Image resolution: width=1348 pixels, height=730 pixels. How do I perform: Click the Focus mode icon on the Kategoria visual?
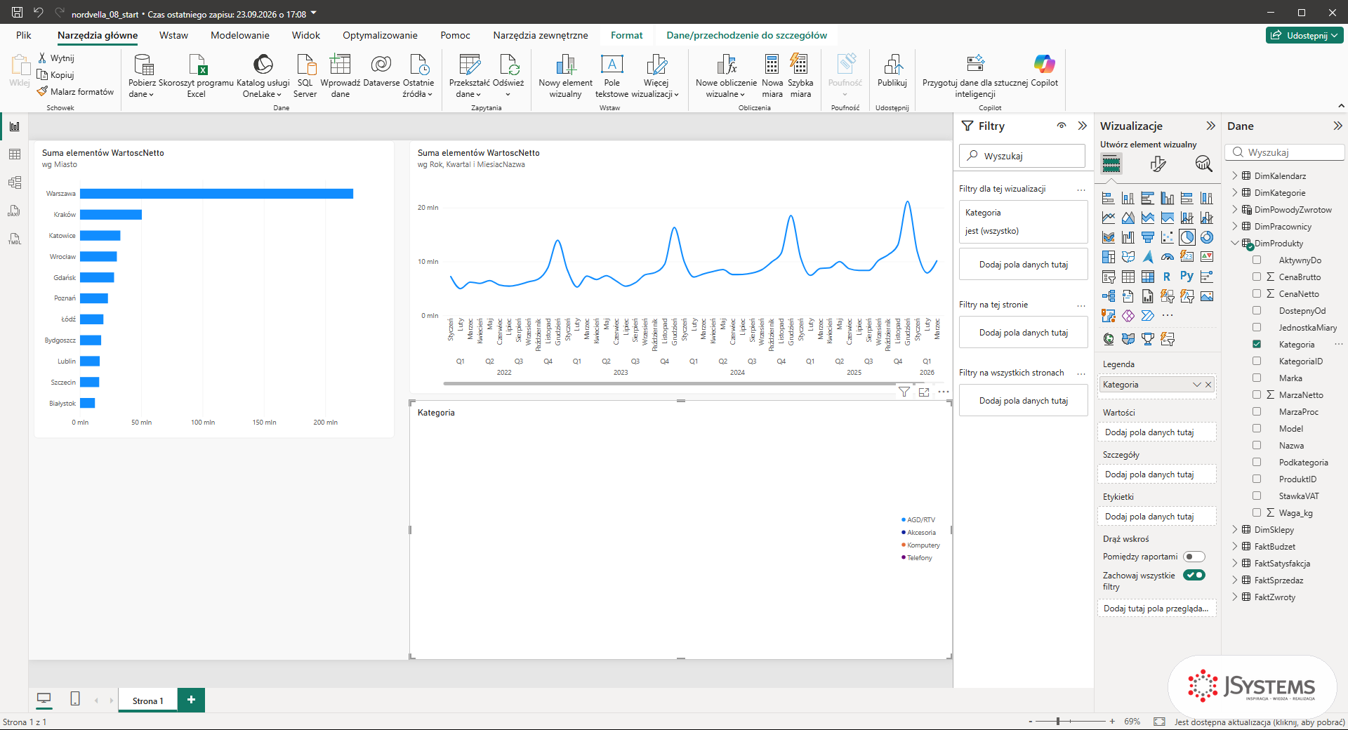(924, 392)
